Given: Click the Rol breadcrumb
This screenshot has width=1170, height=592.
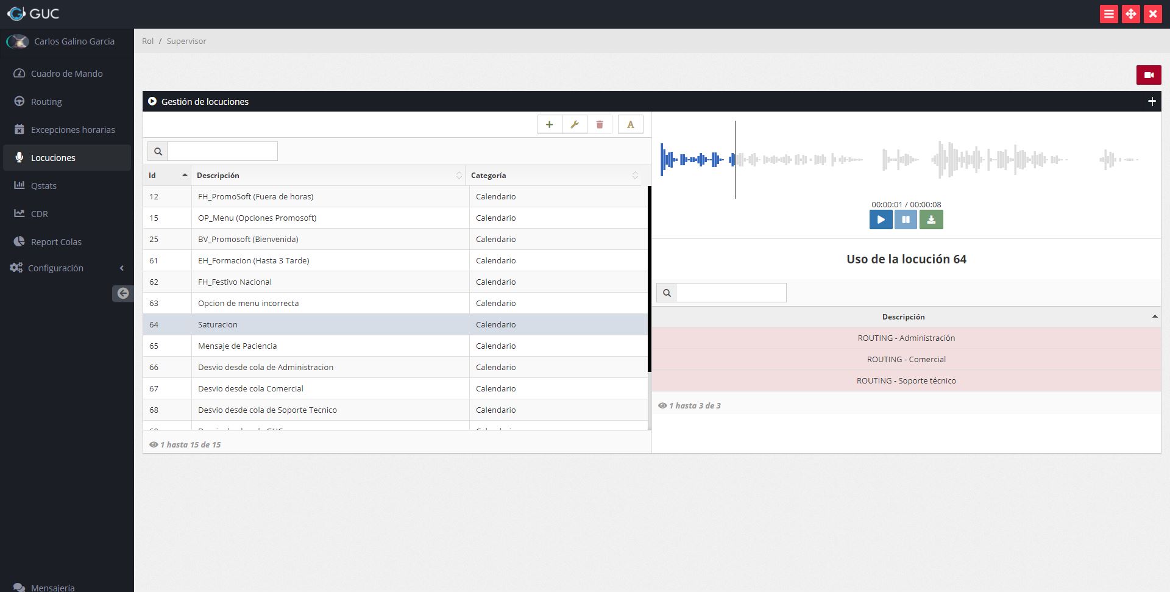Looking at the screenshot, I should click(147, 41).
